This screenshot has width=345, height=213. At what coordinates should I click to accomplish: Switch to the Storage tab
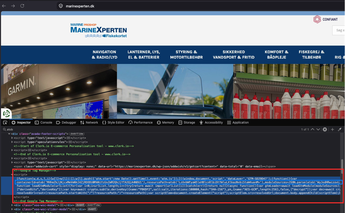click(x=187, y=123)
